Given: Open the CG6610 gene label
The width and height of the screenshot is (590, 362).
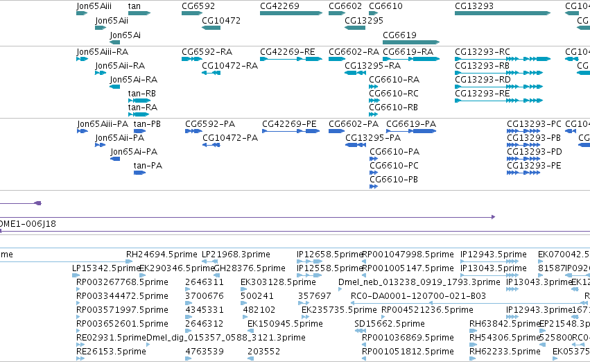Looking at the screenshot, I should coord(385,6).
